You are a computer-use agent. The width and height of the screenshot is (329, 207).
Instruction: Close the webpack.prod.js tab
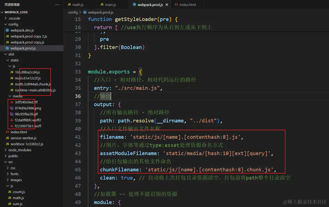pyautogui.click(x=167, y=5)
